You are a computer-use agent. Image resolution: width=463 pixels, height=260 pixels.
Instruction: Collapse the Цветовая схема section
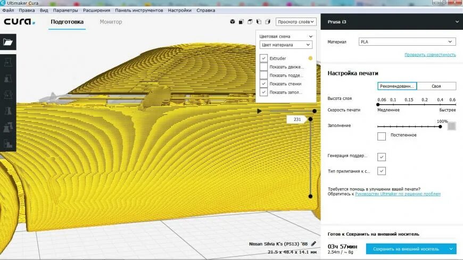click(311, 36)
